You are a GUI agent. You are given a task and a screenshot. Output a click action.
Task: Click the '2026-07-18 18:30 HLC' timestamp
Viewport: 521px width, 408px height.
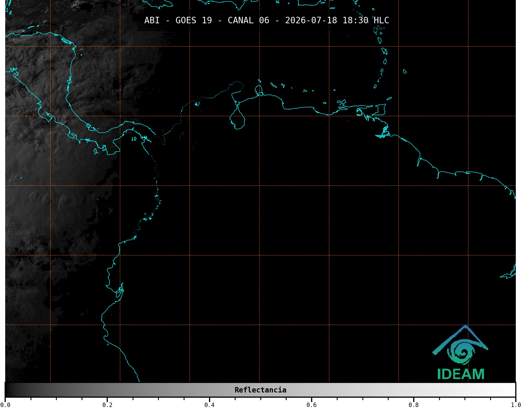click(x=337, y=20)
